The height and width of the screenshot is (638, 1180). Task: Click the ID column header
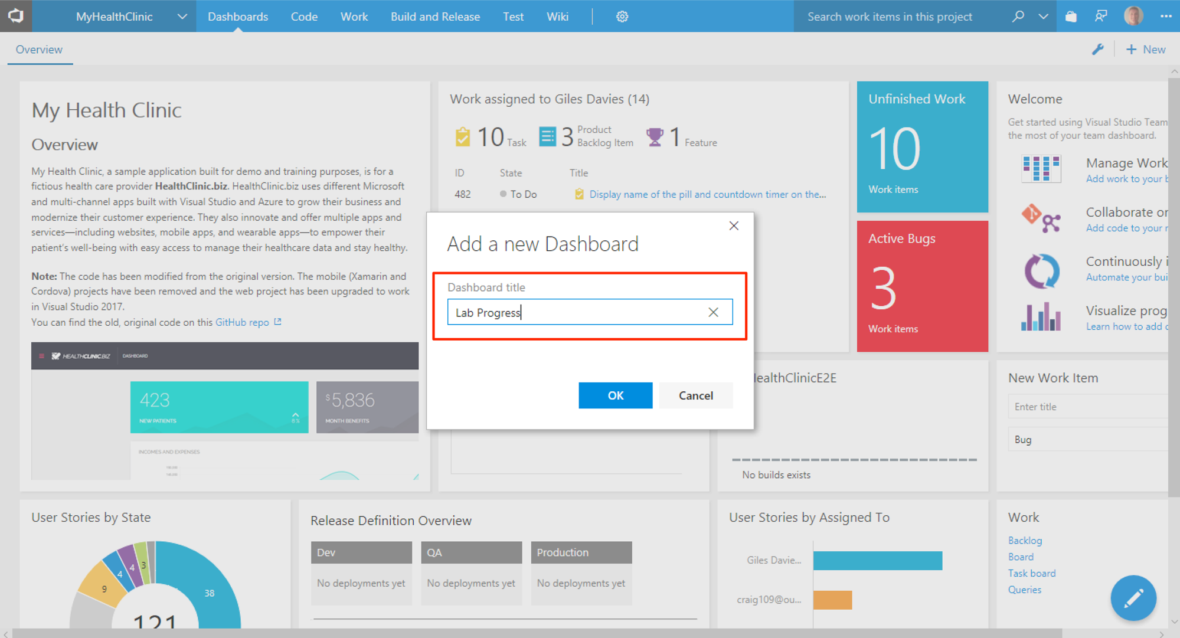pos(459,173)
